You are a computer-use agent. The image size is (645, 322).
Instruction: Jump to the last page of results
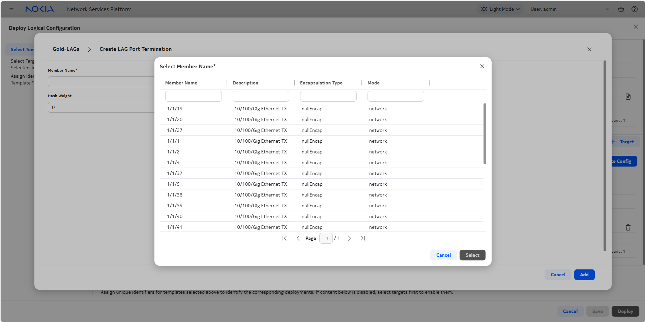coord(363,238)
